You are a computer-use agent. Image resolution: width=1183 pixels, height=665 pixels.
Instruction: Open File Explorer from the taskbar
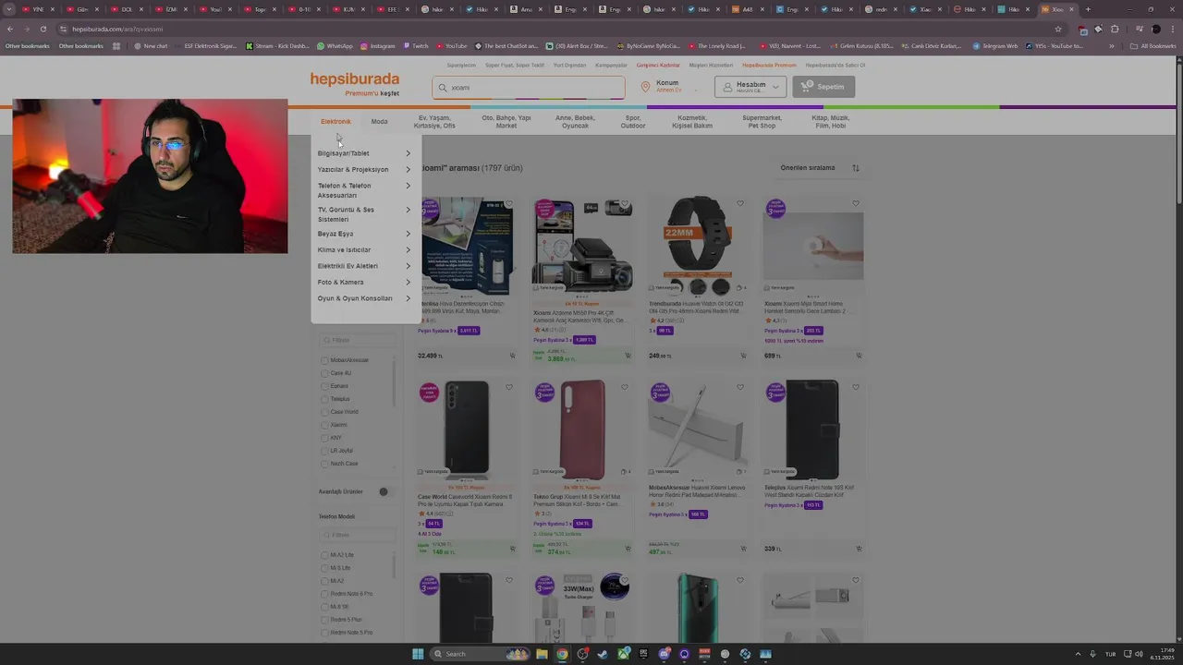coord(542,654)
